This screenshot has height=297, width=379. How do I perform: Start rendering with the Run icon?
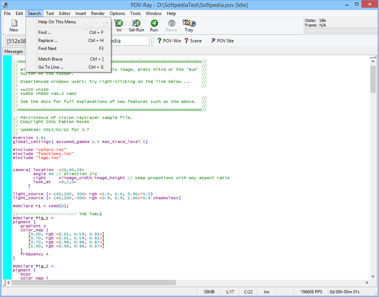click(154, 26)
